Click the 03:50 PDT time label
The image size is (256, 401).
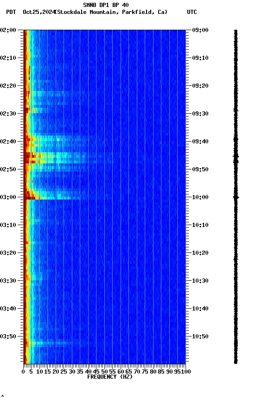[x=8, y=336]
